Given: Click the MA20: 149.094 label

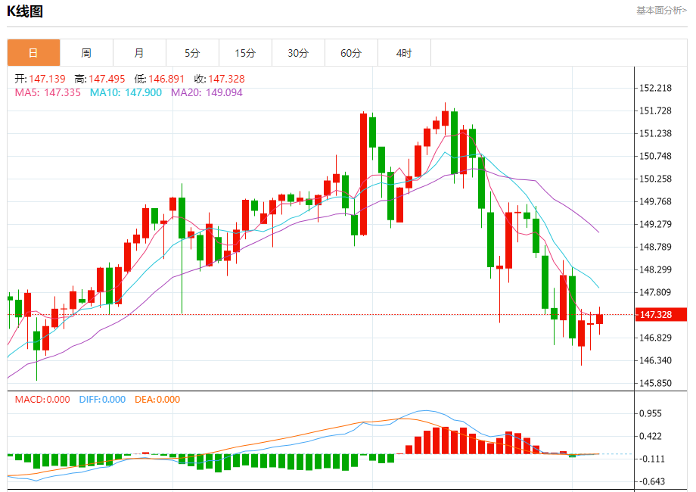Looking at the screenshot, I should pyautogui.click(x=207, y=92).
